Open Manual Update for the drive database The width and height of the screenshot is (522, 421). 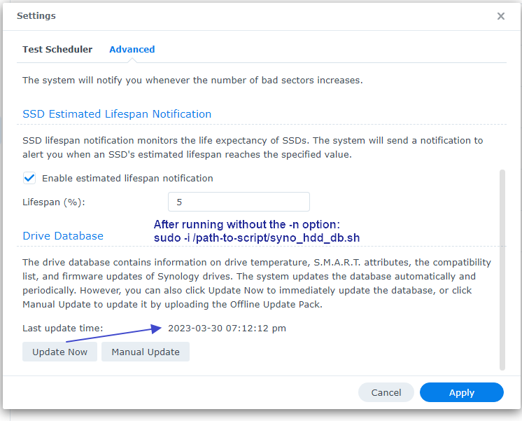pyautogui.click(x=146, y=352)
